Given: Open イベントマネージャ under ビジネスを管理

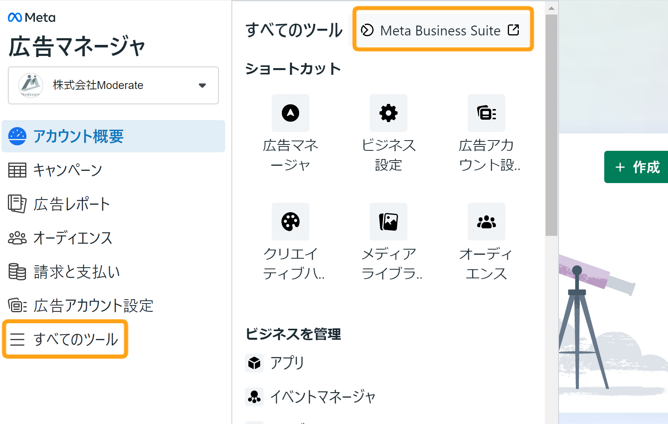Looking at the screenshot, I should (310, 396).
